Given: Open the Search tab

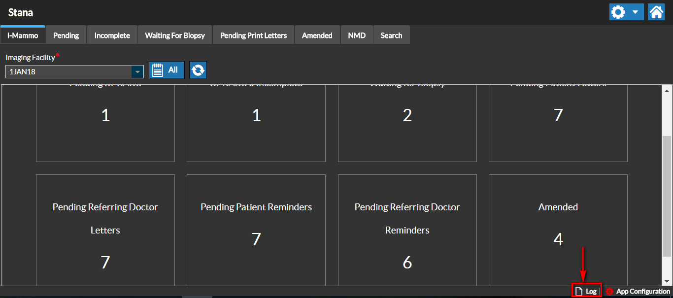Looking at the screenshot, I should coord(391,35).
